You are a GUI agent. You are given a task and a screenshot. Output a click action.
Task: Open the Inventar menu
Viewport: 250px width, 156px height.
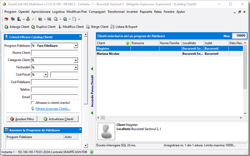(x=132, y=12)
